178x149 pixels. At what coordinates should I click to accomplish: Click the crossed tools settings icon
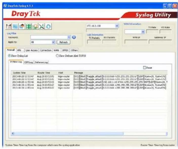click(x=42, y=26)
